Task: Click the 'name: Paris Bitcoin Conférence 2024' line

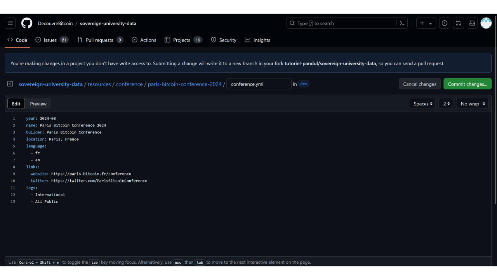Action: point(66,125)
